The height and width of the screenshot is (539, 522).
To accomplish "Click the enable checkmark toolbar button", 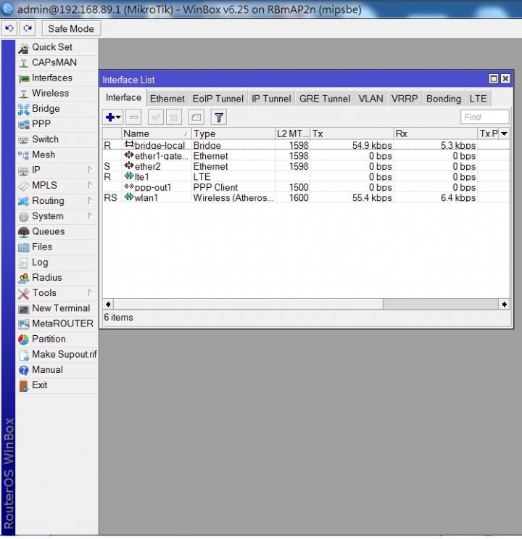I will coord(156,118).
